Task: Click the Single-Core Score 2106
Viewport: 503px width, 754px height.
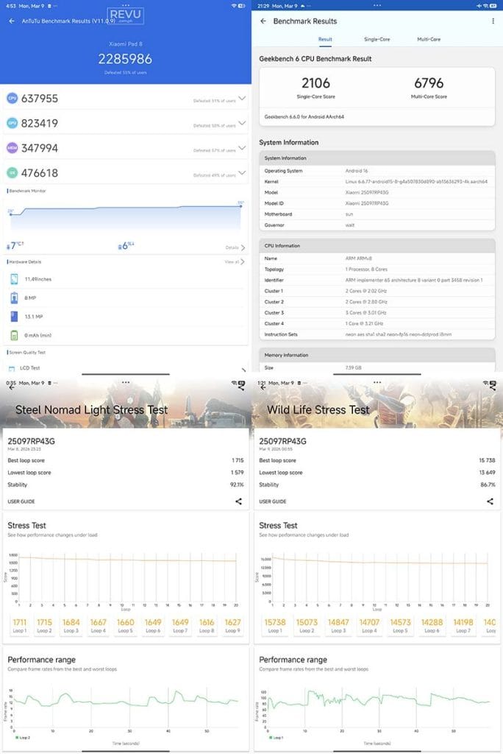Action: 315,83
